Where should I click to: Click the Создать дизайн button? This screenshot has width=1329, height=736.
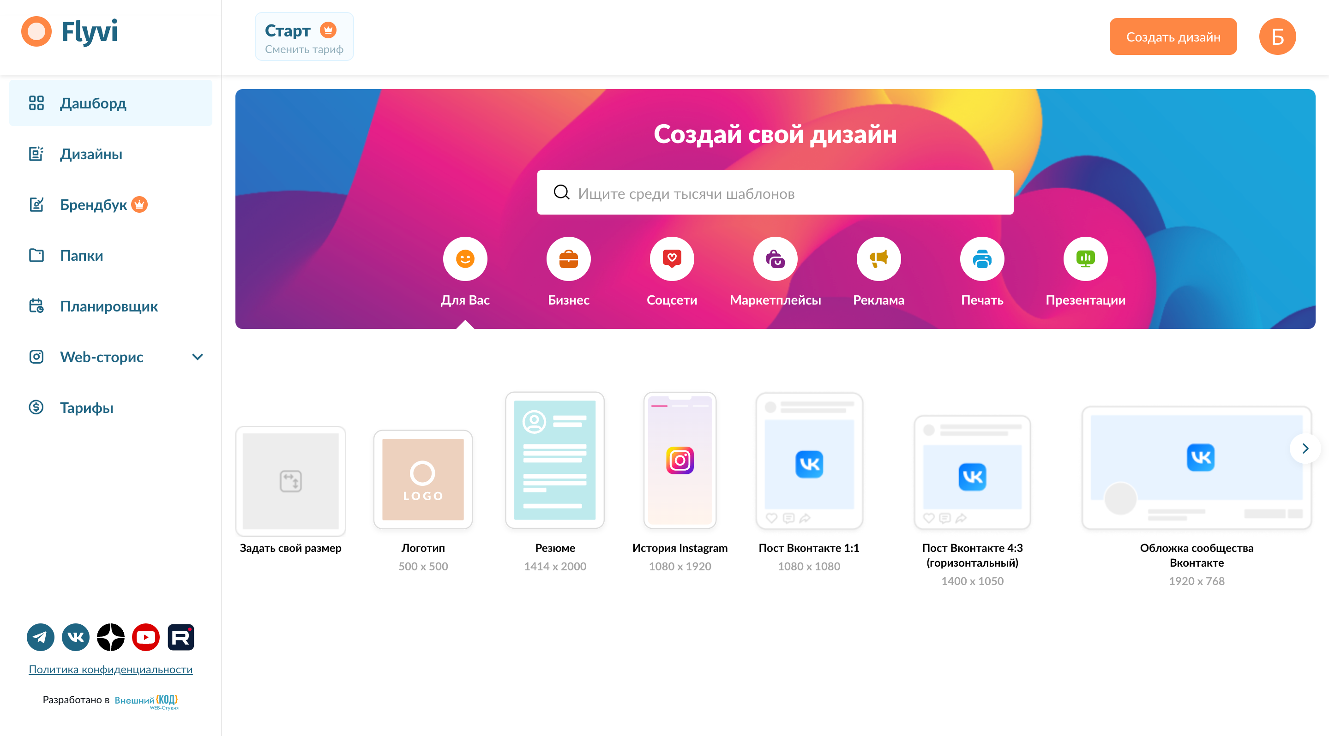pos(1173,36)
